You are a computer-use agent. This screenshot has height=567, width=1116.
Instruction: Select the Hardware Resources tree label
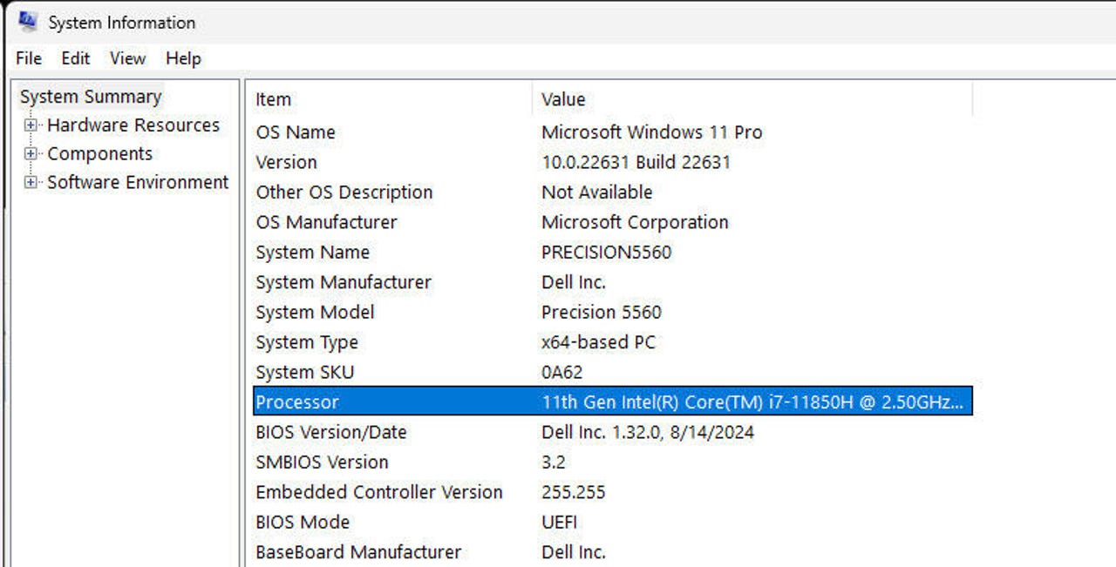click(133, 125)
